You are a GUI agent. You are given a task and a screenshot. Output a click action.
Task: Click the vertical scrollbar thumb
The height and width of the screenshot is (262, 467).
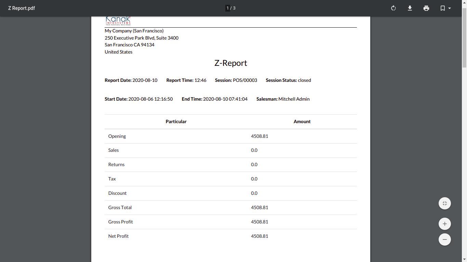tap(464, 38)
